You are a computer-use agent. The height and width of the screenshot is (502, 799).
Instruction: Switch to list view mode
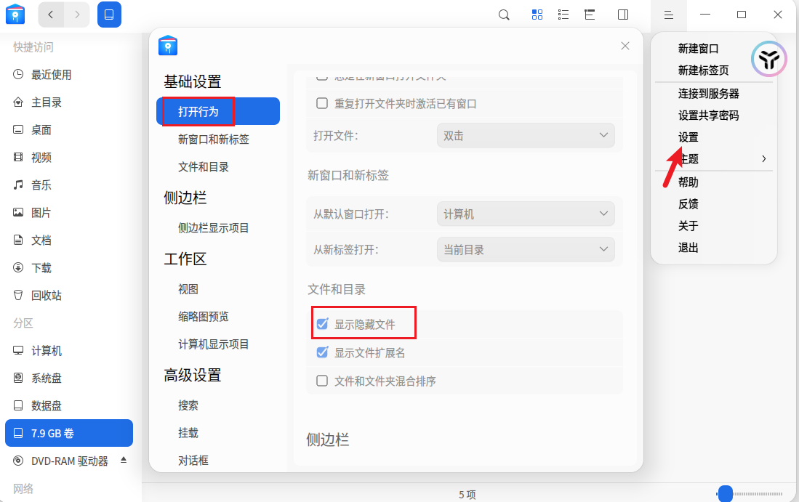(x=563, y=15)
